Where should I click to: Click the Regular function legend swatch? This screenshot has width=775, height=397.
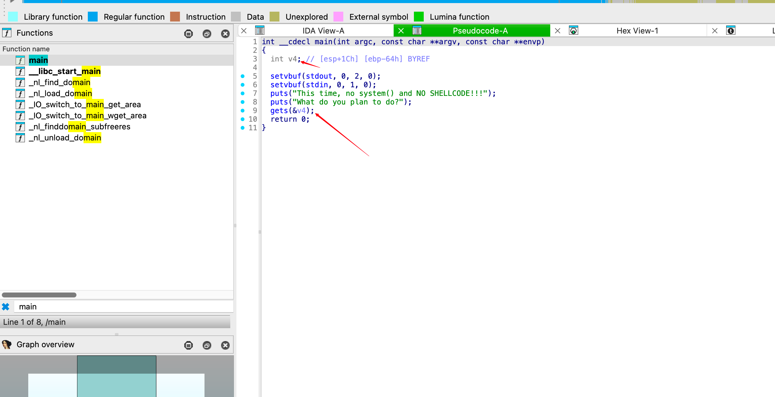click(93, 17)
